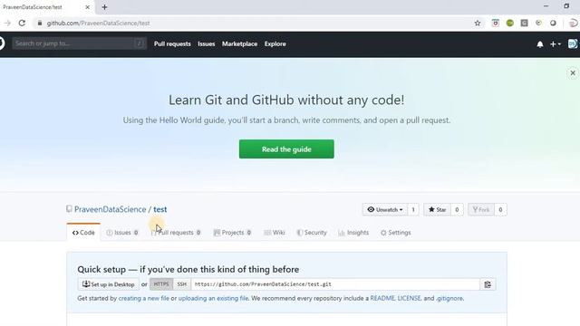Click the red browser extension icon
Viewport: 580px width, 326px height.
coord(496,23)
